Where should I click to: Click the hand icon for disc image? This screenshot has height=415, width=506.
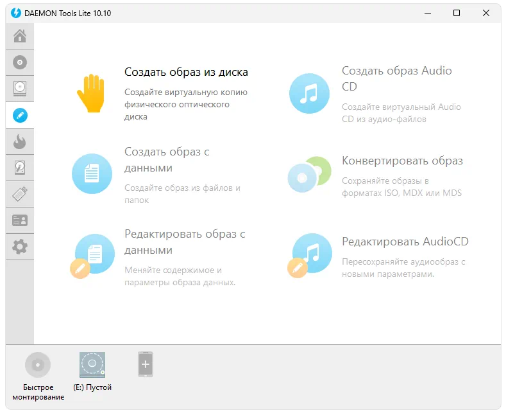click(x=91, y=93)
